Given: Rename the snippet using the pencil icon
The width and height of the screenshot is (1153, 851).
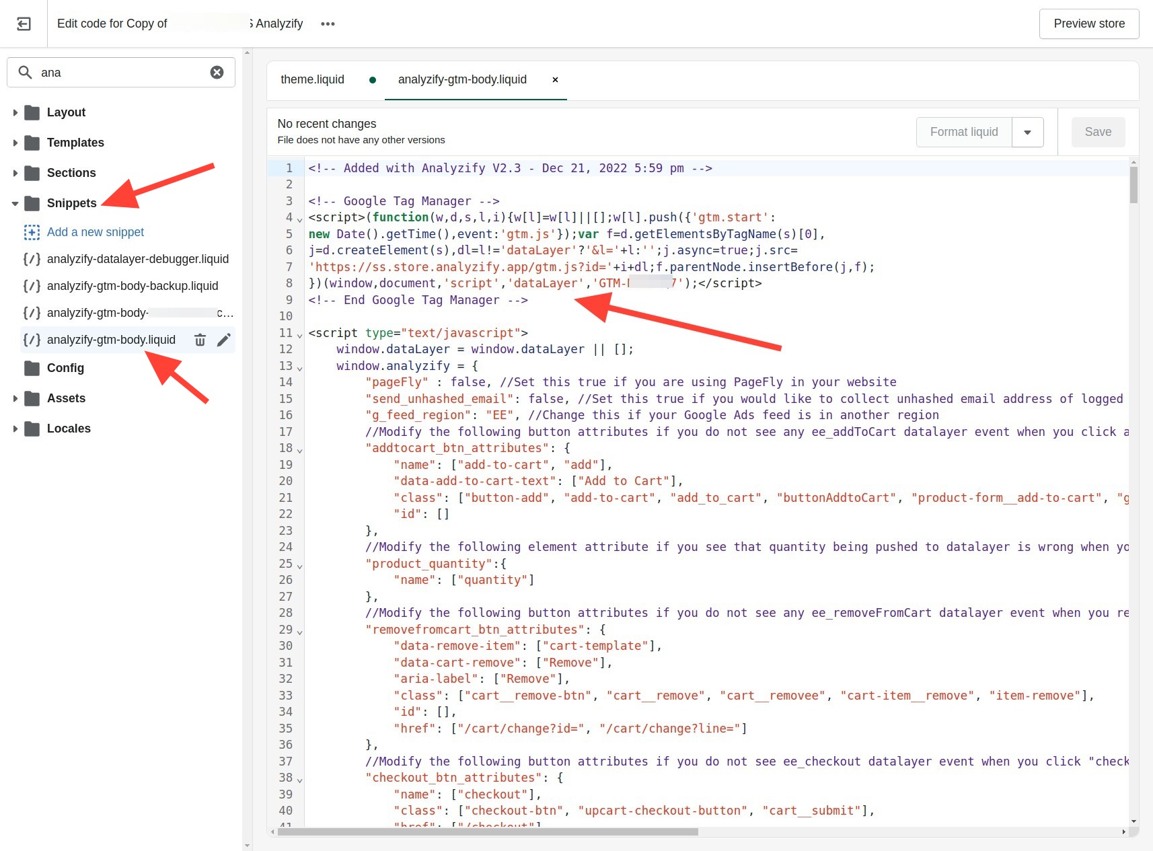Looking at the screenshot, I should tap(224, 340).
